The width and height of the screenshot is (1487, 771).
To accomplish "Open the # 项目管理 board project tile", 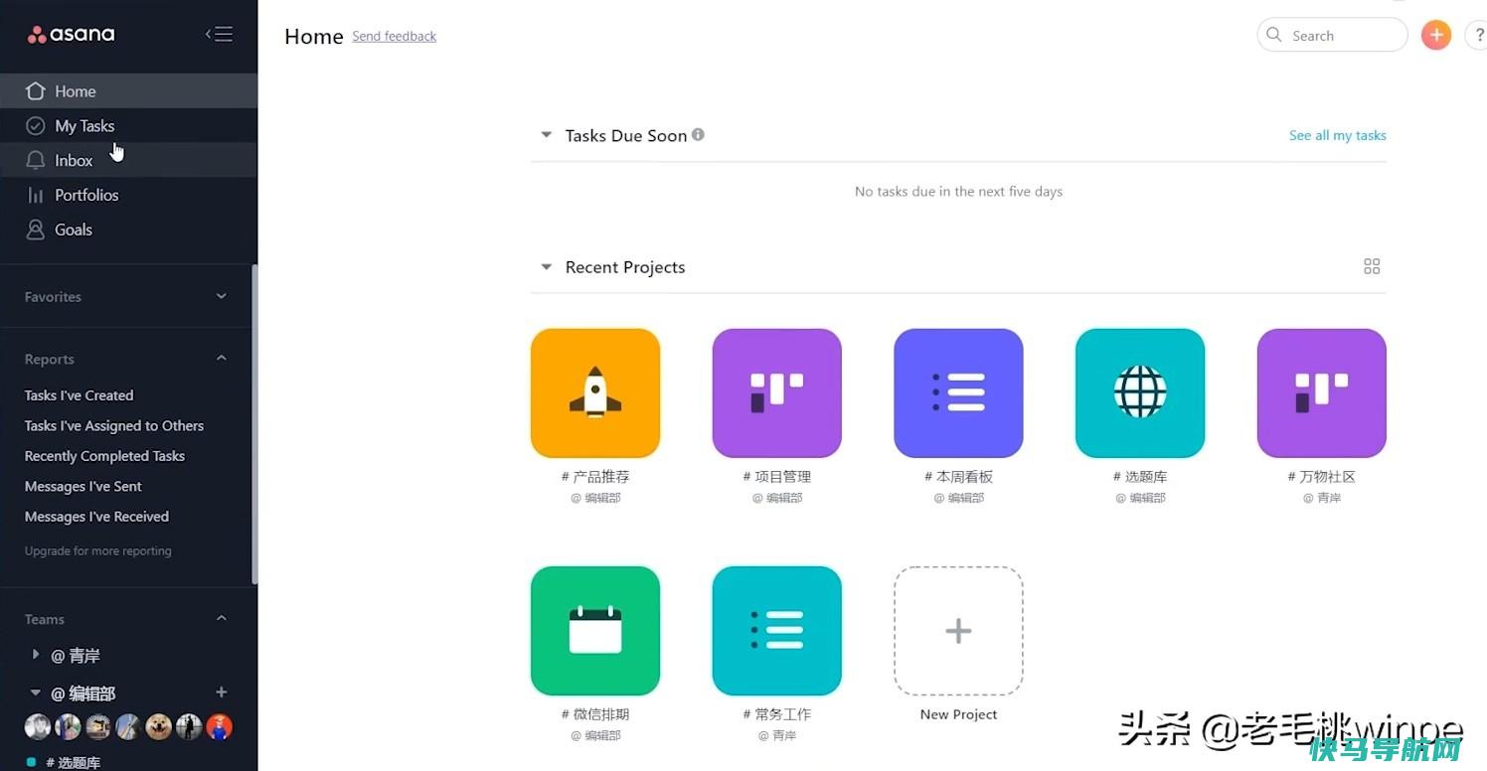I will 777,393.
